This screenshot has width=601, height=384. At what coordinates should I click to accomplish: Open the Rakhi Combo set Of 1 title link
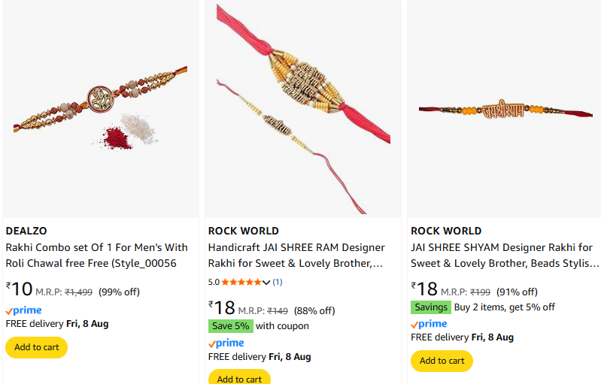coord(96,255)
